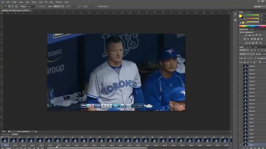Viewport: 266px width, 149px height.
Task: Add a Curves adjustment
Action: [x=253, y=35]
